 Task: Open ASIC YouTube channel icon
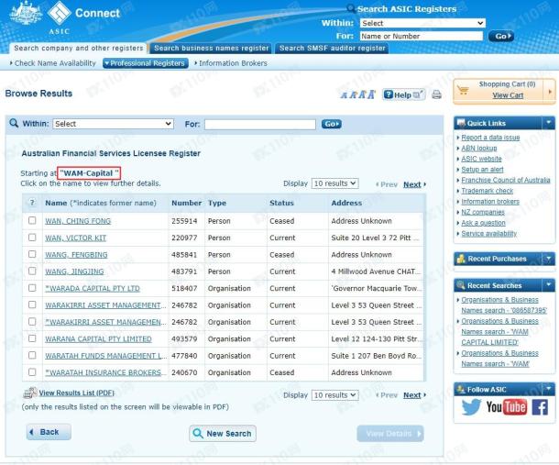point(506,407)
